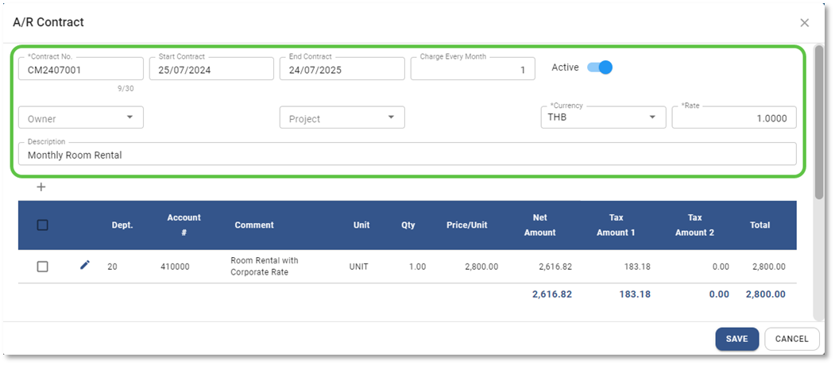The image size is (835, 365).
Task: Click into the Rate field
Action: tap(733, 118)
